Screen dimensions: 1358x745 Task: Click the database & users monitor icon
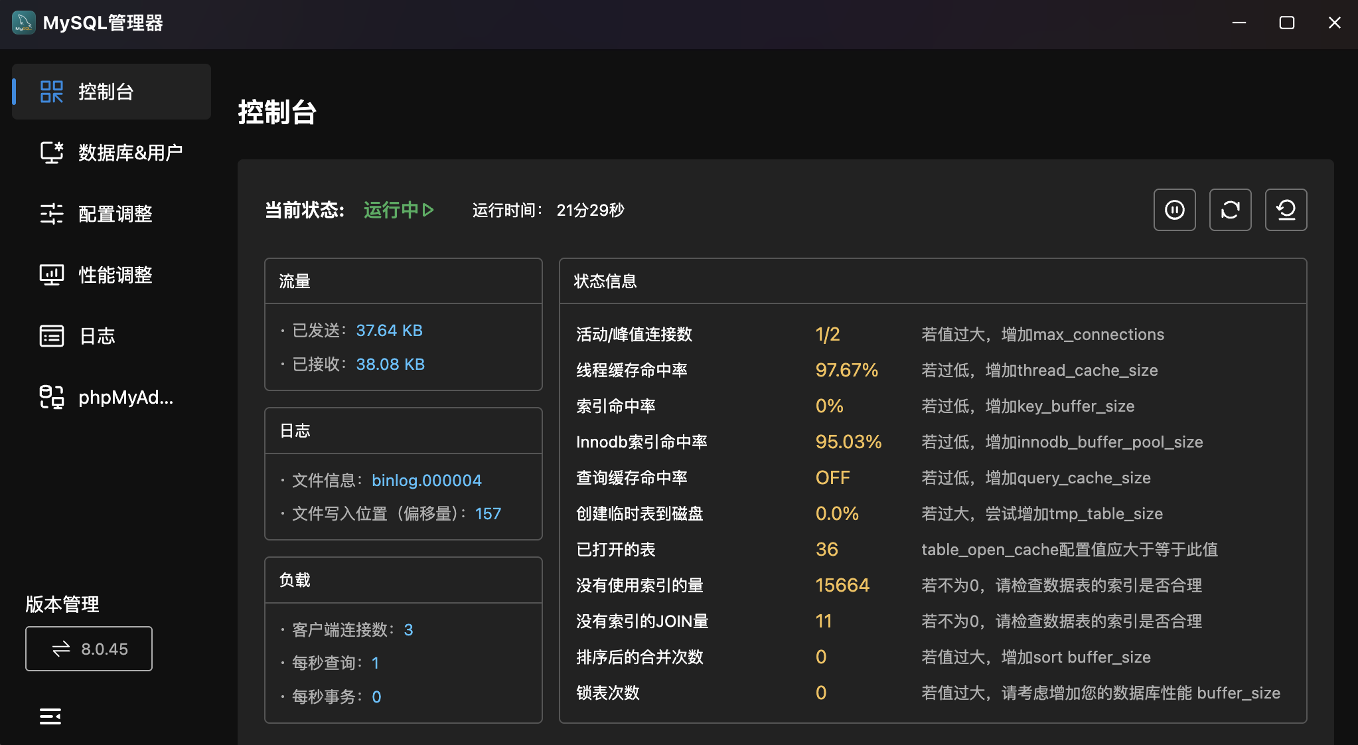52,153
